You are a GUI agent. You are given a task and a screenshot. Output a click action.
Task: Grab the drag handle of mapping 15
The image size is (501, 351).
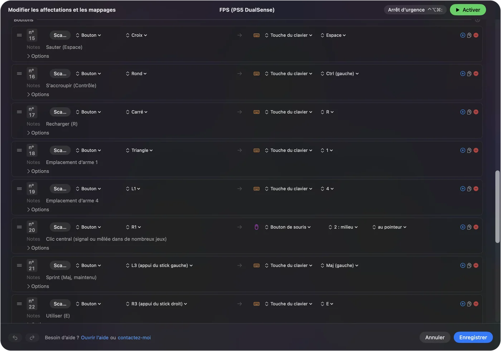click(19, 35)
